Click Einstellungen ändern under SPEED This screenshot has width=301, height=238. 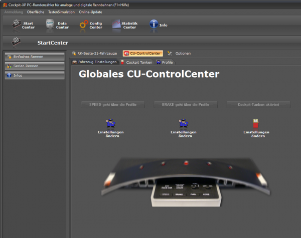click(x=111, y=134)
